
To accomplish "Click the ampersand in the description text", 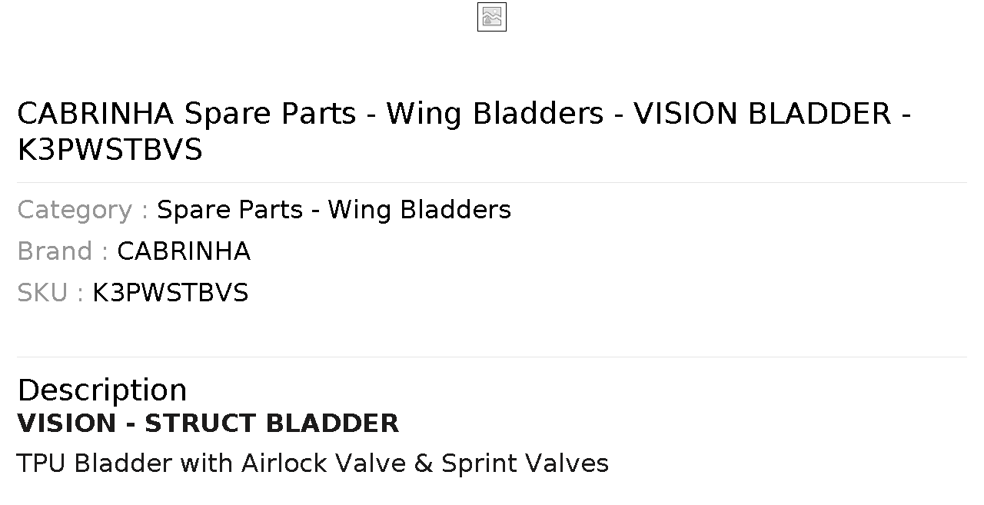I will pos(423,463).
